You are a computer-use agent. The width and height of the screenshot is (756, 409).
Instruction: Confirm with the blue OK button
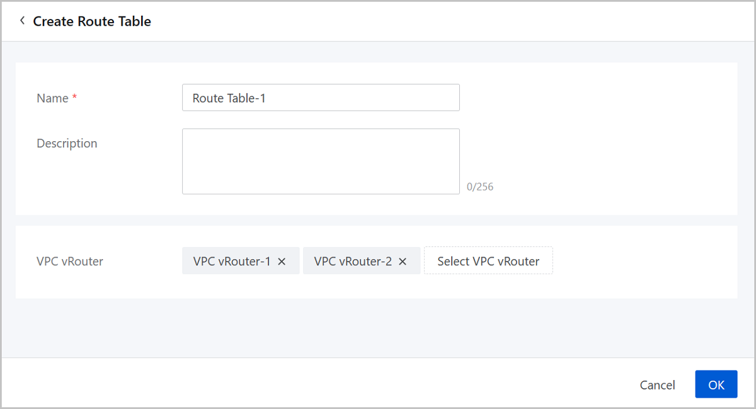tap(716, 384)
